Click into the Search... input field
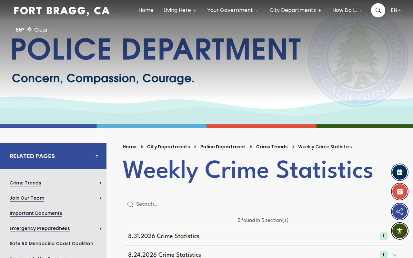413x258 pixels. tap(263, 204)
